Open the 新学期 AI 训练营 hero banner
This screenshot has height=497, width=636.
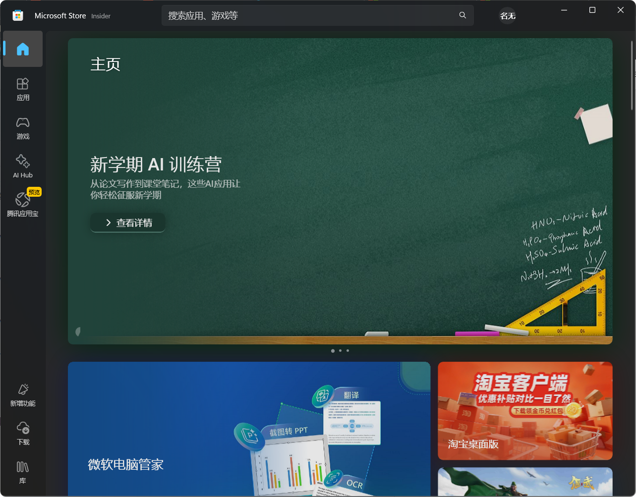pos(340,191)
